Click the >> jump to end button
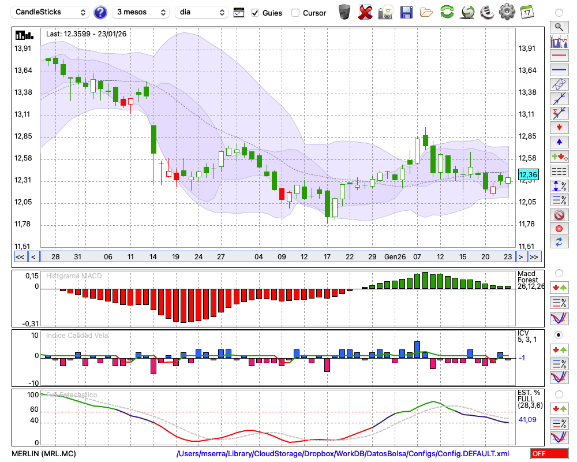The image size is (577, 462). (x=534, y=256)
